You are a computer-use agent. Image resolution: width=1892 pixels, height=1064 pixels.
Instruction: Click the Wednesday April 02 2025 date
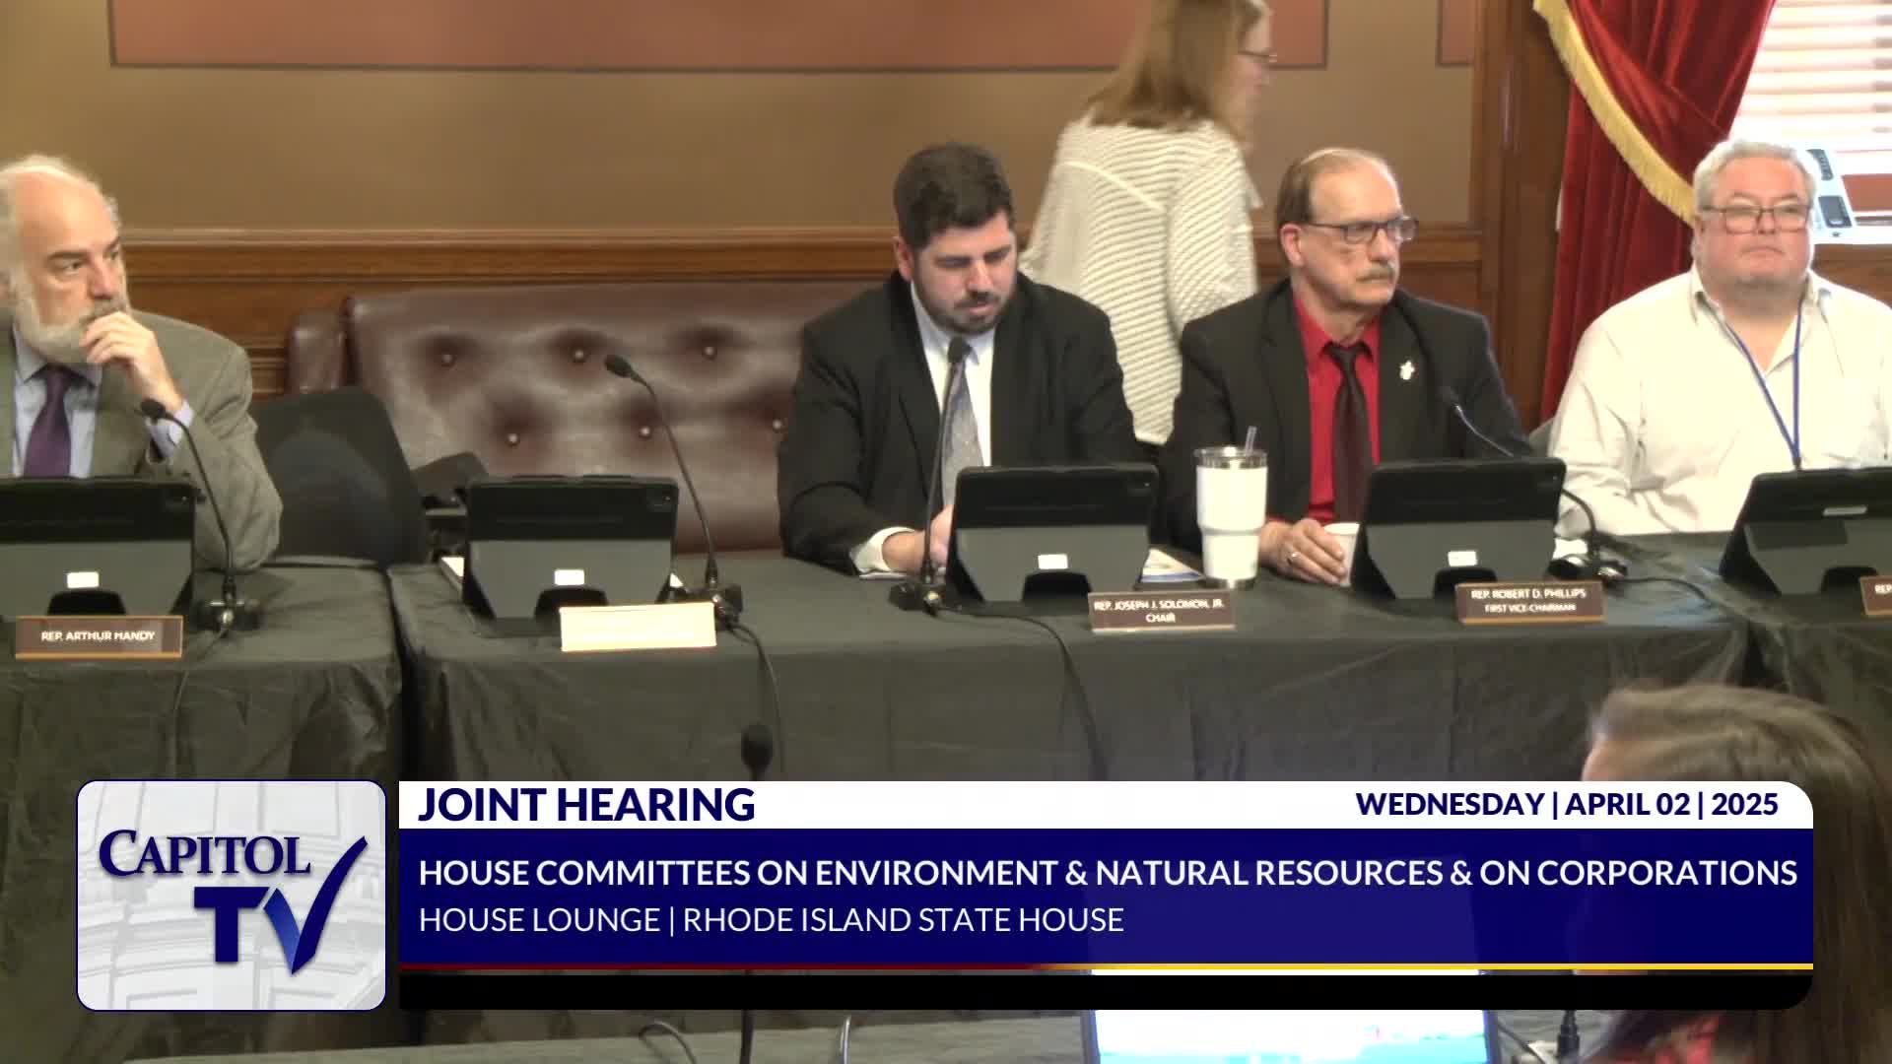[x=1566, y=804]
